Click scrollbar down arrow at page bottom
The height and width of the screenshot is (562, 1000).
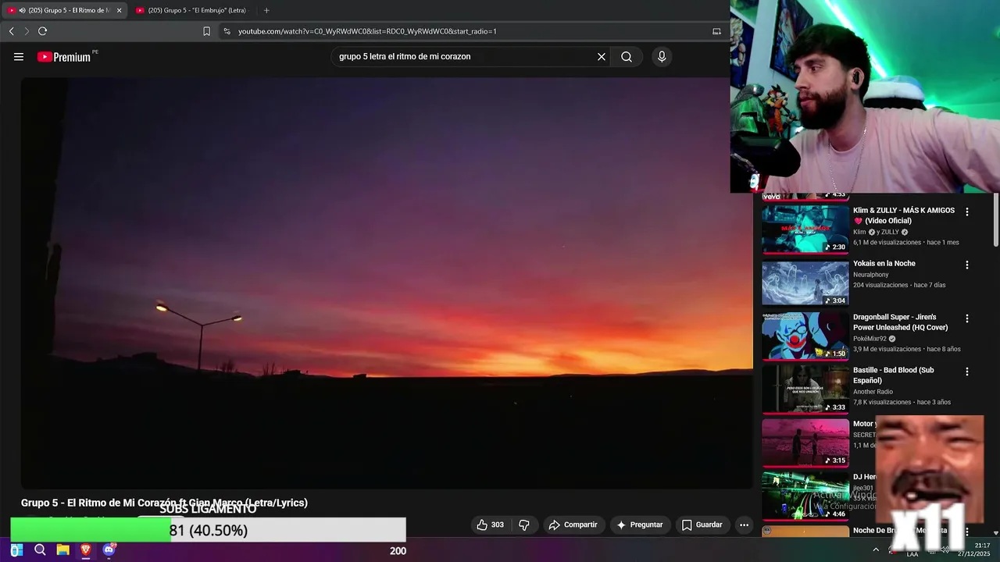coord(995,532)
